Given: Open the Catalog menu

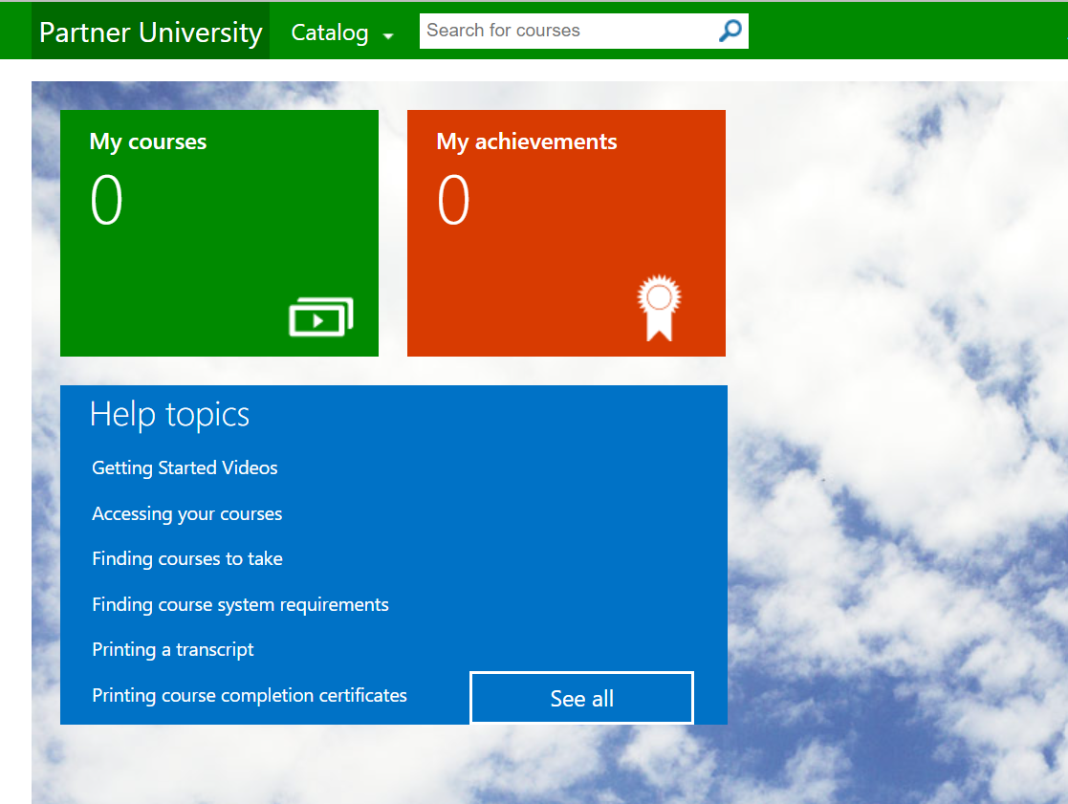Looking at the screenshot, I should 329,32.
